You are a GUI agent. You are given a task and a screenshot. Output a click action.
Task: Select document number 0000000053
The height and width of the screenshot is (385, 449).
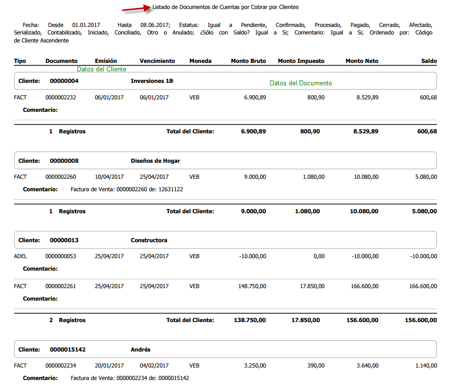pyautogui.click(x=61, y=257)
